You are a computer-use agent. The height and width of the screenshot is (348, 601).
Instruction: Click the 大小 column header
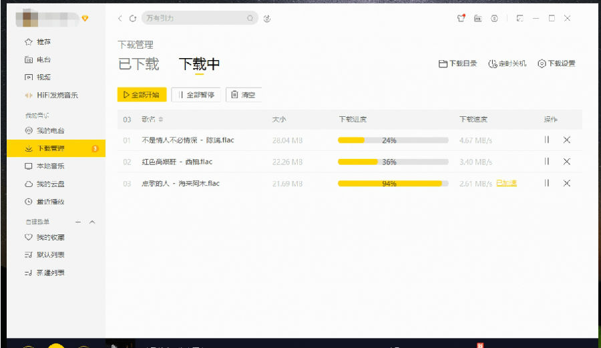click(x=279, y=119)
